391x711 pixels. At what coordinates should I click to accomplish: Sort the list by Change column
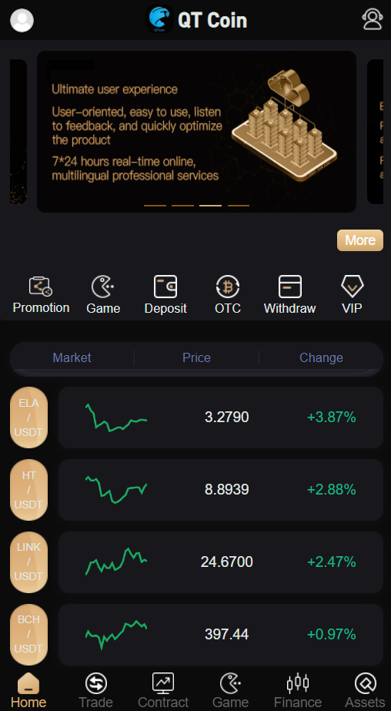(x=321, y=357)
